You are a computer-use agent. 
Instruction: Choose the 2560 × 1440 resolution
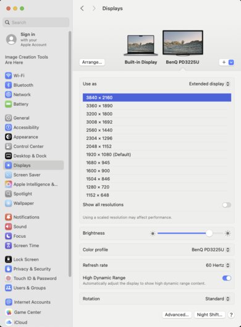[x=157, y=130]
